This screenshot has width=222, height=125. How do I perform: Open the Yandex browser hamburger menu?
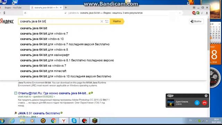[194, 8]
